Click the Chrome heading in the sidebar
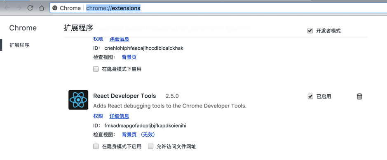 (x=23, y=28)
